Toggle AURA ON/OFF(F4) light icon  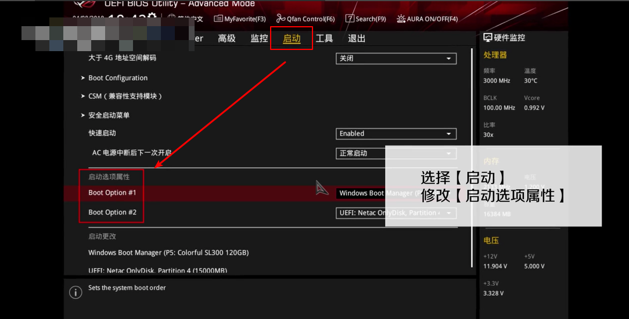(x=401, y=19)
